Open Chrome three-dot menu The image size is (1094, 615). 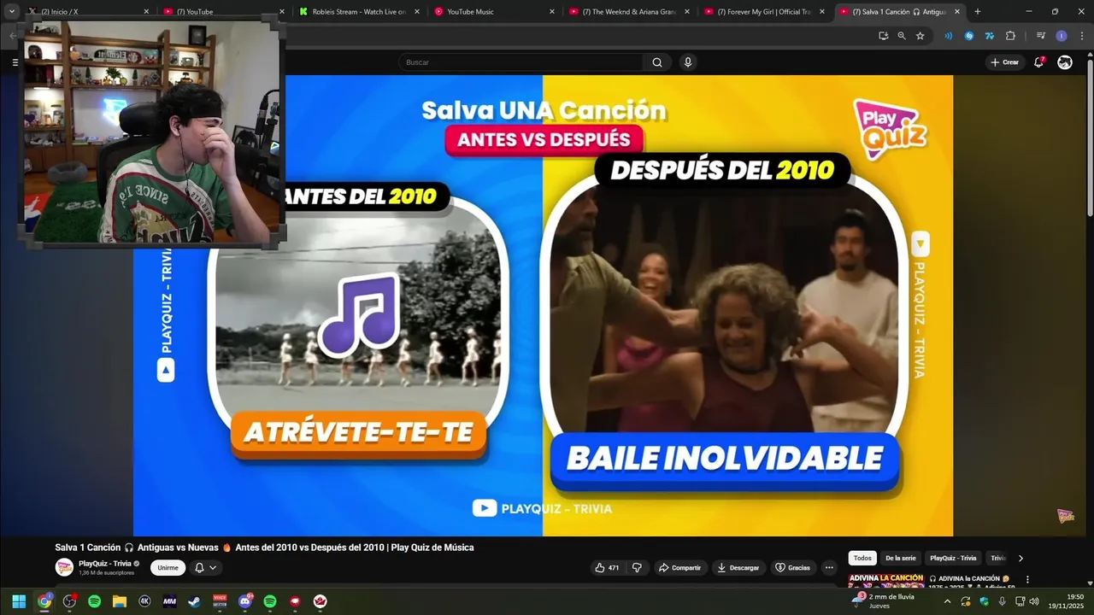click(1080, 36)
